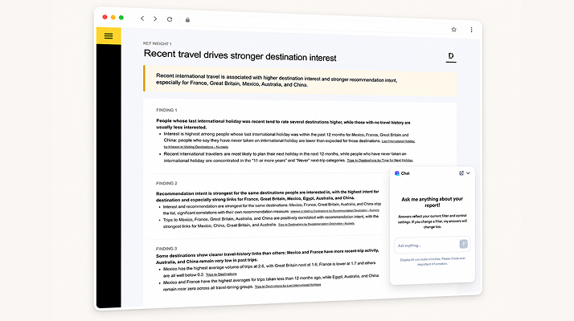574x321 pixels.
Task: Go back using browser back arrow
Action: coord(142,18)
